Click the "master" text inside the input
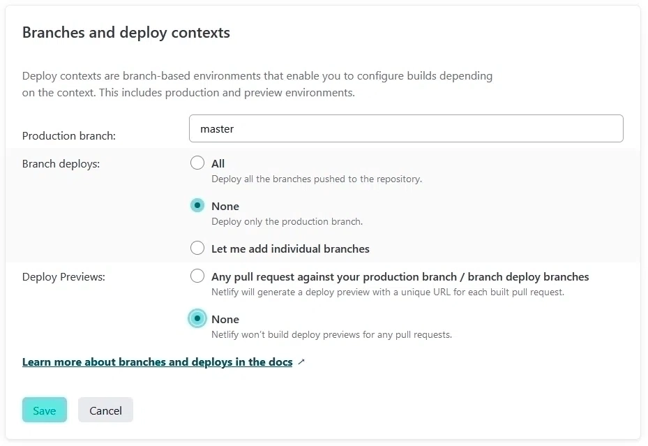 coord(218,128)
